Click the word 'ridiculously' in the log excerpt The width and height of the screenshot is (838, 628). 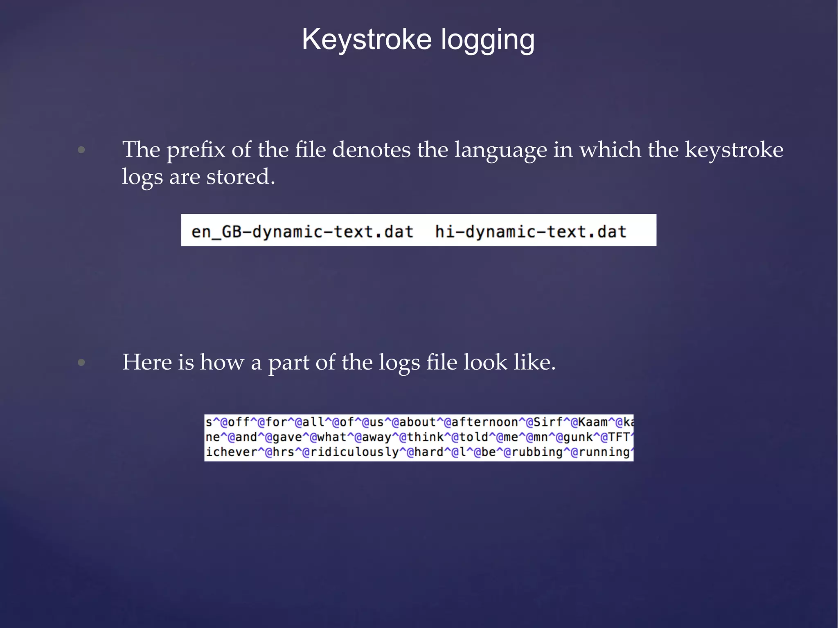(x=355, y=452)
